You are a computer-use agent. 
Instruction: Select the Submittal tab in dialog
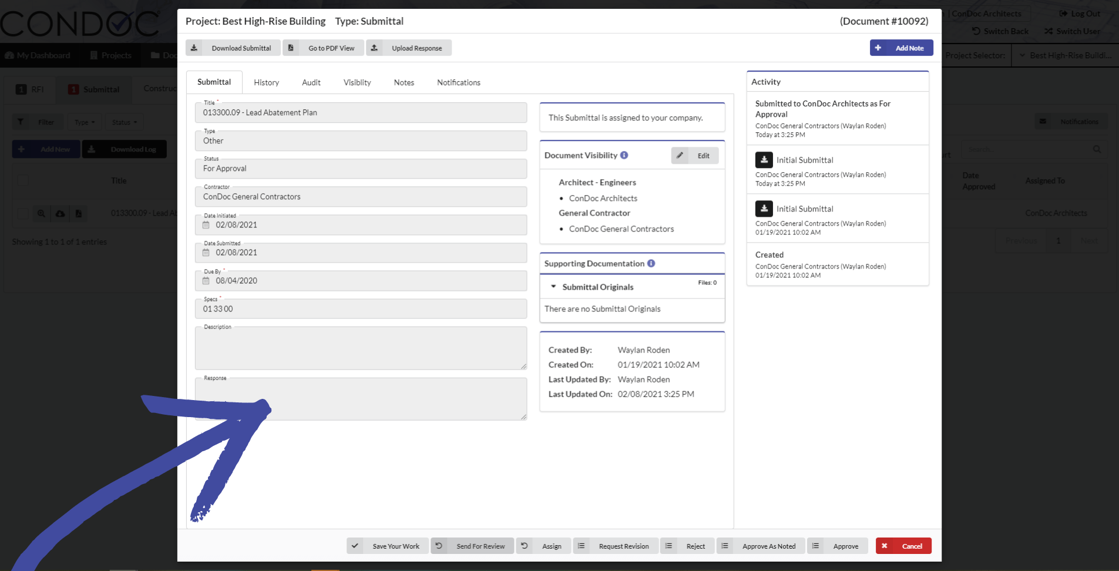(214, 82)
